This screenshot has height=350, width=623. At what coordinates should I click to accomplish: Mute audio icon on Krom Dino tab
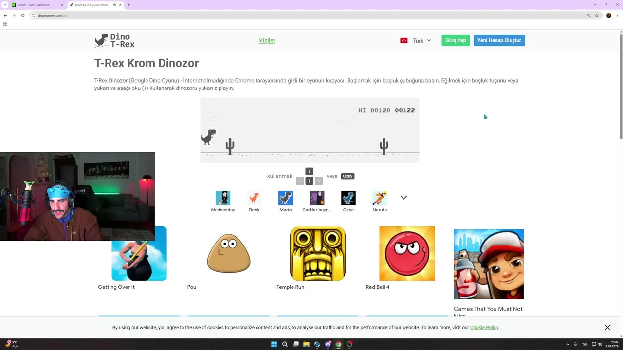[114, 5]
